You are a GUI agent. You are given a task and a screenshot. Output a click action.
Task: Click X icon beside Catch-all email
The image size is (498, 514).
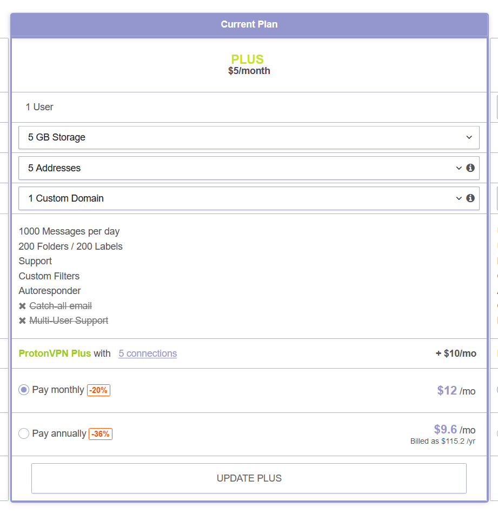click(22, 306)
